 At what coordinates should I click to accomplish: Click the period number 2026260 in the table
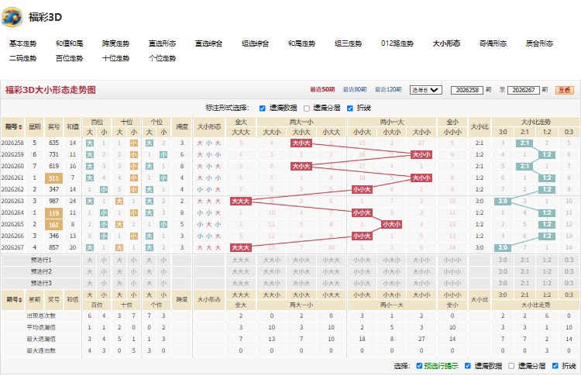(12, 166)
